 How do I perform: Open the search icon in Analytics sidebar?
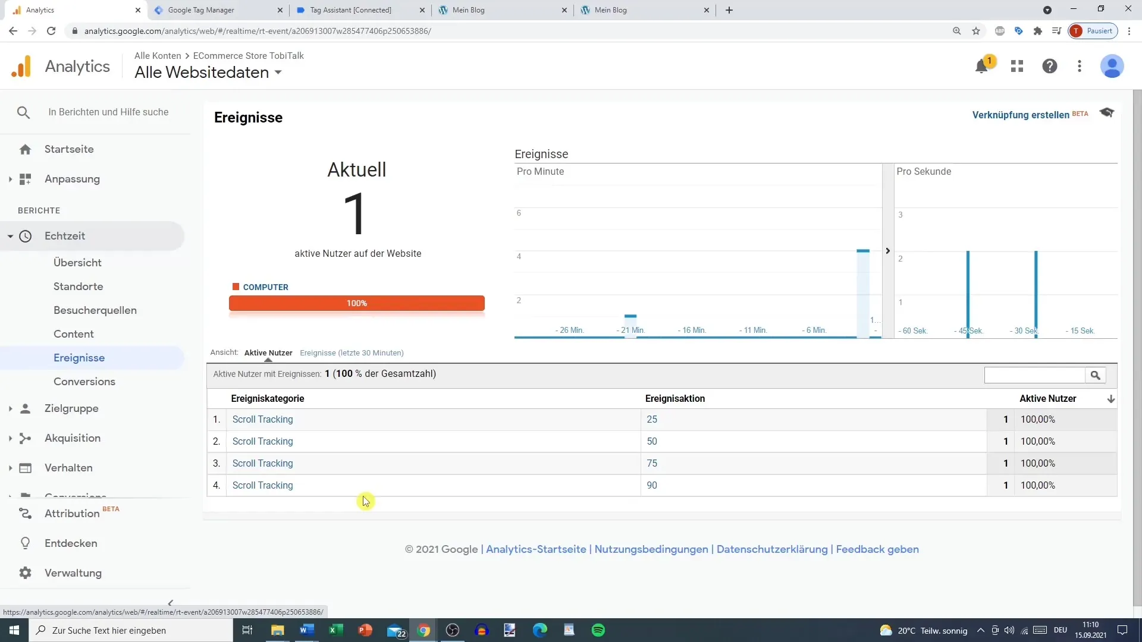[x=23, y=112]
